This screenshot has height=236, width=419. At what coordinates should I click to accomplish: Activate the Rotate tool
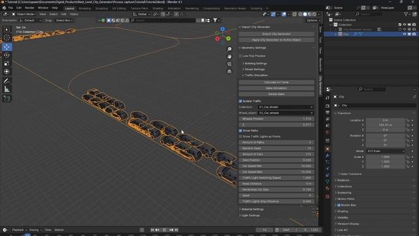click(7, 55)
